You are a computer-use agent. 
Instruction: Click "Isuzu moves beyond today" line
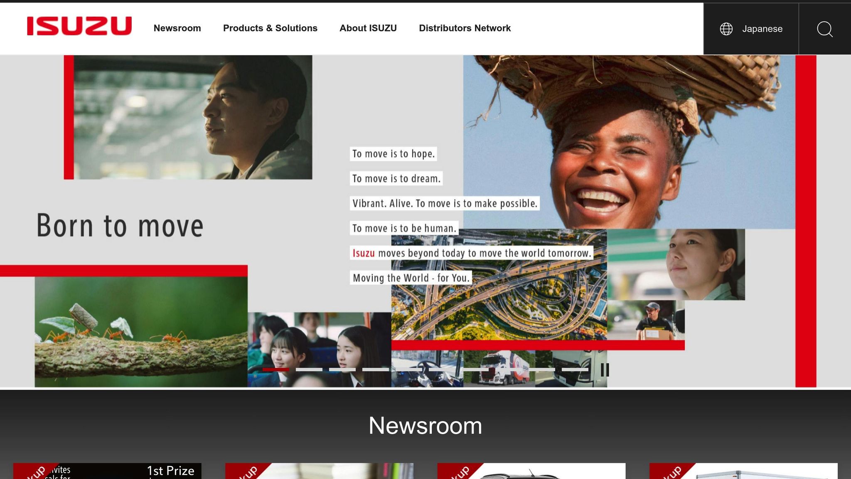pyautogui.click(x=471, y=253)
